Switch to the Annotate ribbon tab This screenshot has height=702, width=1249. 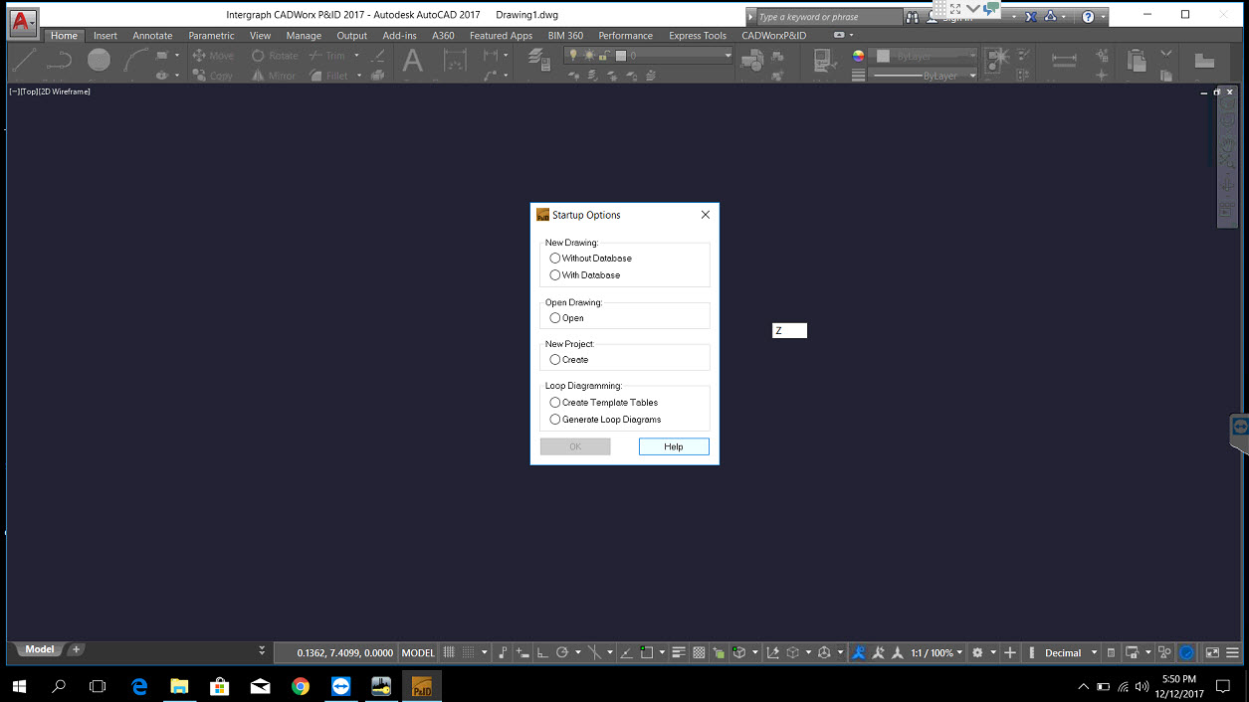tap(152, 36)
